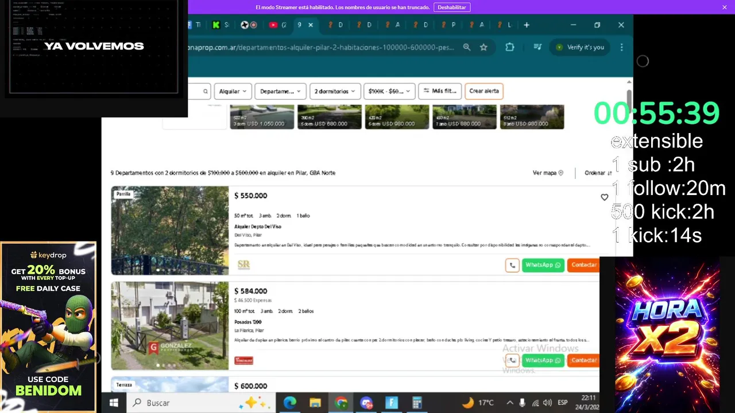Click the Chrome taskbar icon
The width and height of the screenshot is (735, 413).
[x=341, y=403]
